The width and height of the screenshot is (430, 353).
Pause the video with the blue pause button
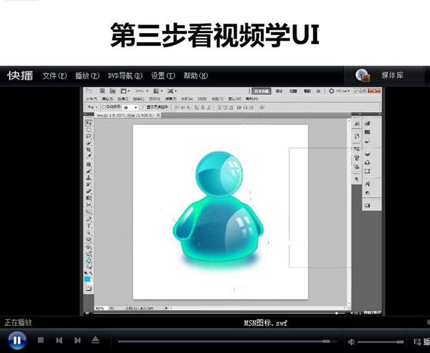(17, 340)
